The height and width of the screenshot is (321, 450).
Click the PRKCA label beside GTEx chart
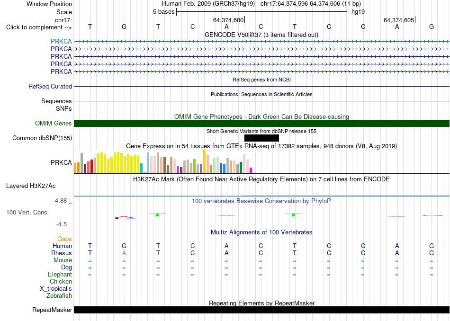(x=61, y=162)
